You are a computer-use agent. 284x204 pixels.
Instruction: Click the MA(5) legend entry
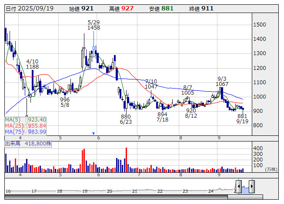25,119
